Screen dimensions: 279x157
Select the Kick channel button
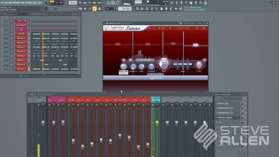click(x=21, y=21)
